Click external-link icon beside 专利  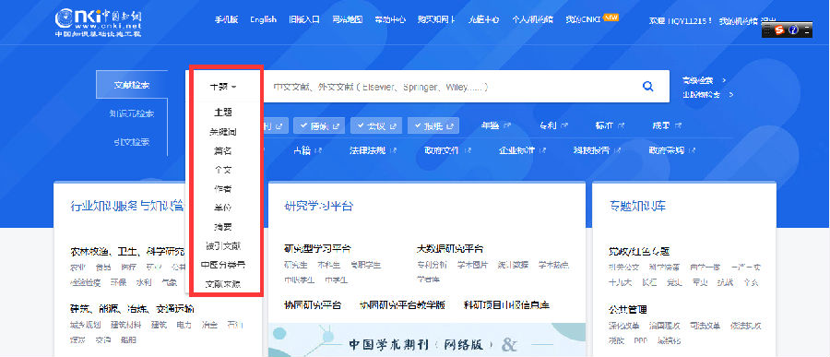[564, 126]
